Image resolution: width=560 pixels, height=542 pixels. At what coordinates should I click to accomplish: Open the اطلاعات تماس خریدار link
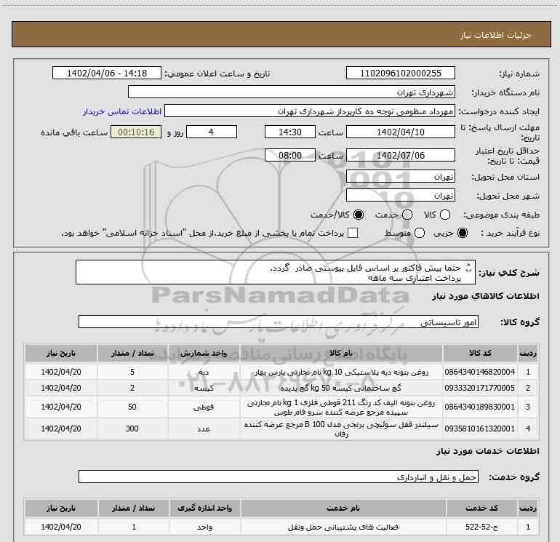[122, 111]
